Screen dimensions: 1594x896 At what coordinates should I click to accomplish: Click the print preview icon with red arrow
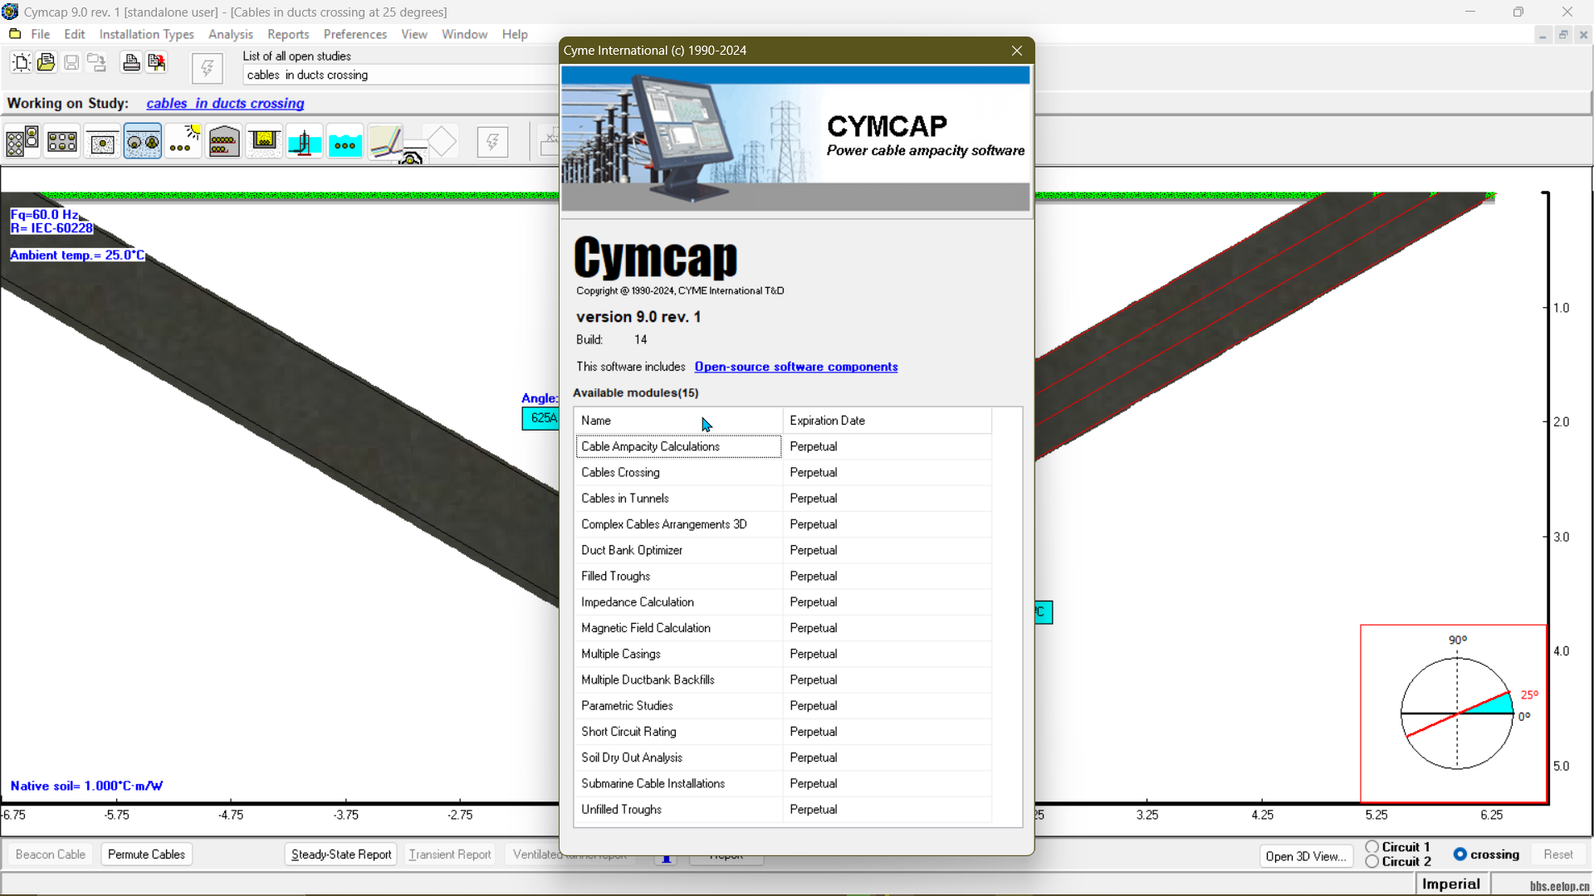pos(156,62)
